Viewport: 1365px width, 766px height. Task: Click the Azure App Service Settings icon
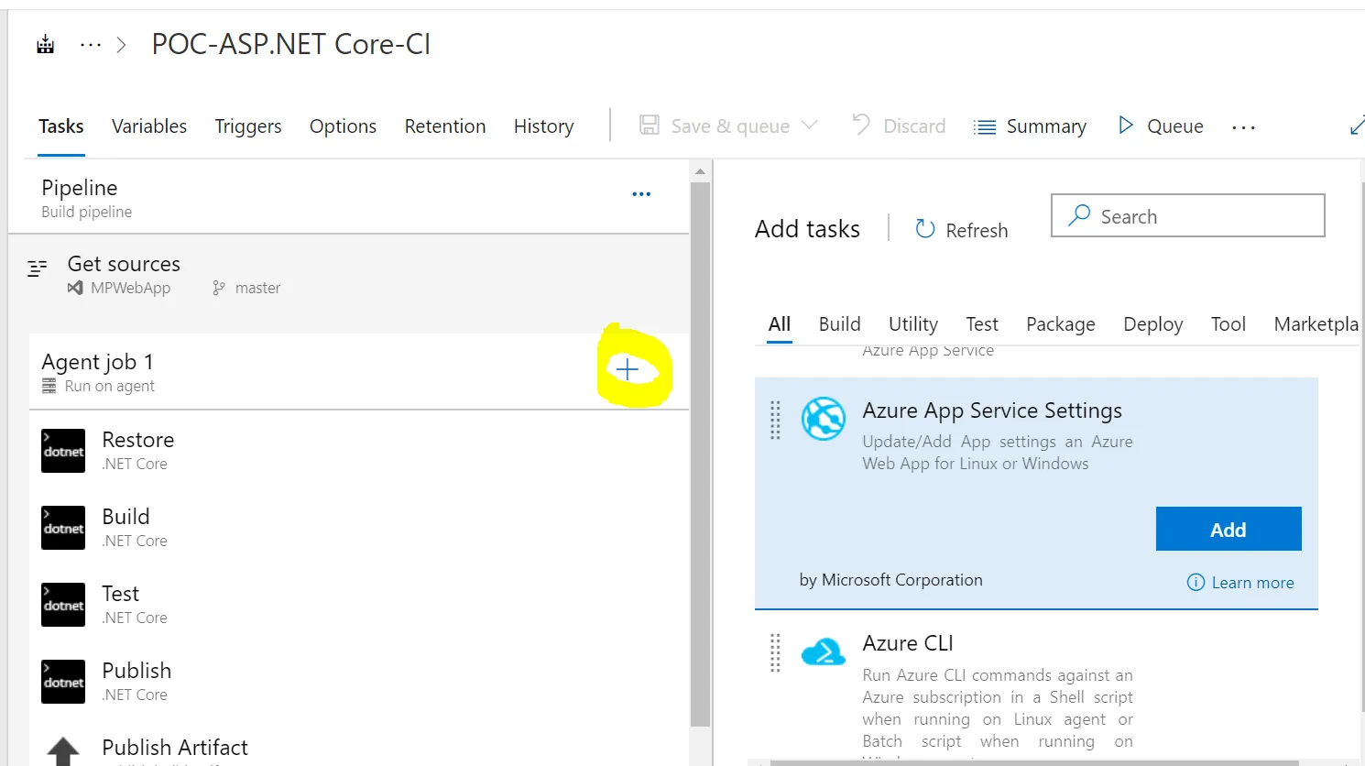click(824, 419)
